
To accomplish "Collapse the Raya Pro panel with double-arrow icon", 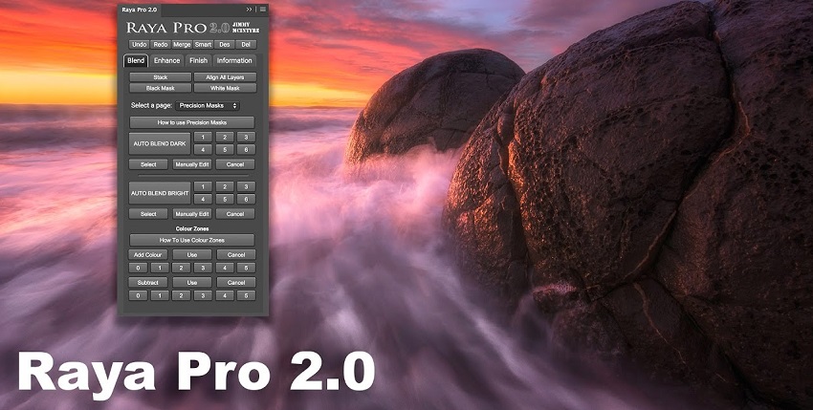I will click(x=249, y=10).
